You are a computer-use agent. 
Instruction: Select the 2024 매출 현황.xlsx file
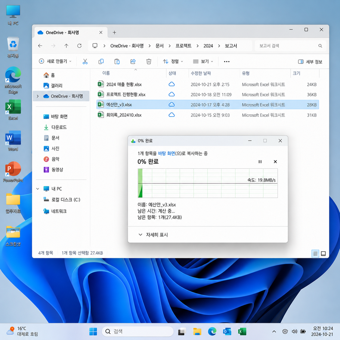click(x=208, y=84)
